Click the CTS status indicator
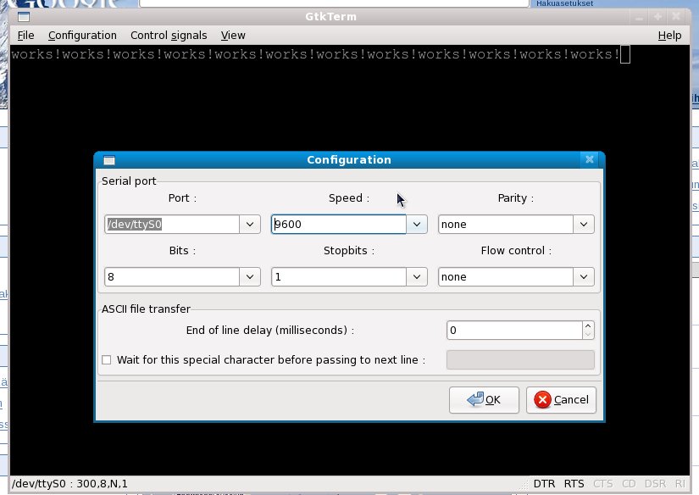The width and height of the screenshot is (699, 495). click(x=603, y=484)
